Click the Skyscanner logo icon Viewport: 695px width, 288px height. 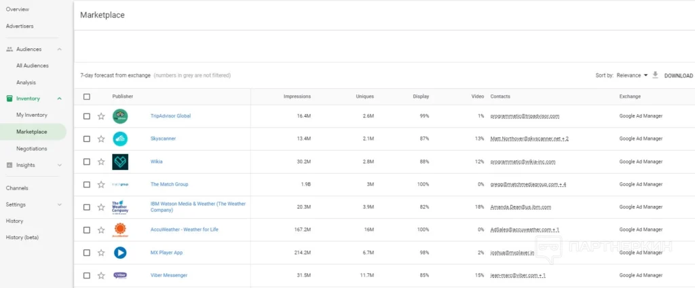(x=120, y=139)
